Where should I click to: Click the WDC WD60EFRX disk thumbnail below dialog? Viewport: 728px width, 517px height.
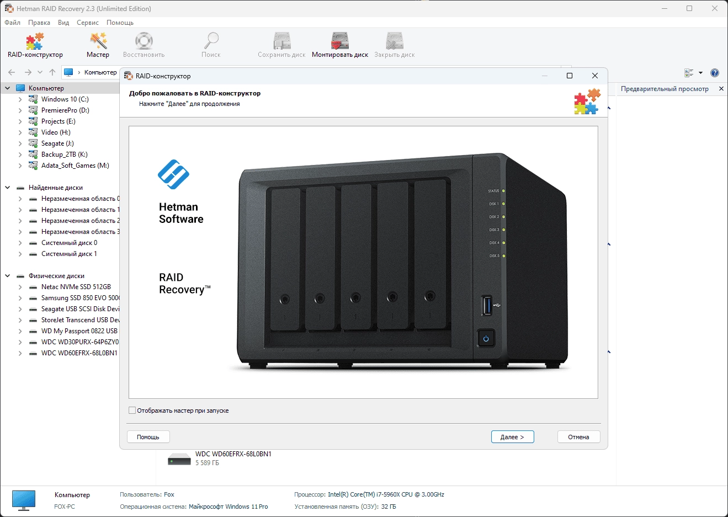(x=179, y=459)
